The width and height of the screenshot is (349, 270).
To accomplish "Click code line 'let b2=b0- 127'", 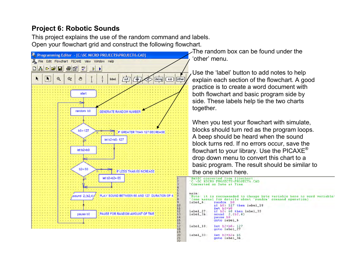I will pos(228,226).
